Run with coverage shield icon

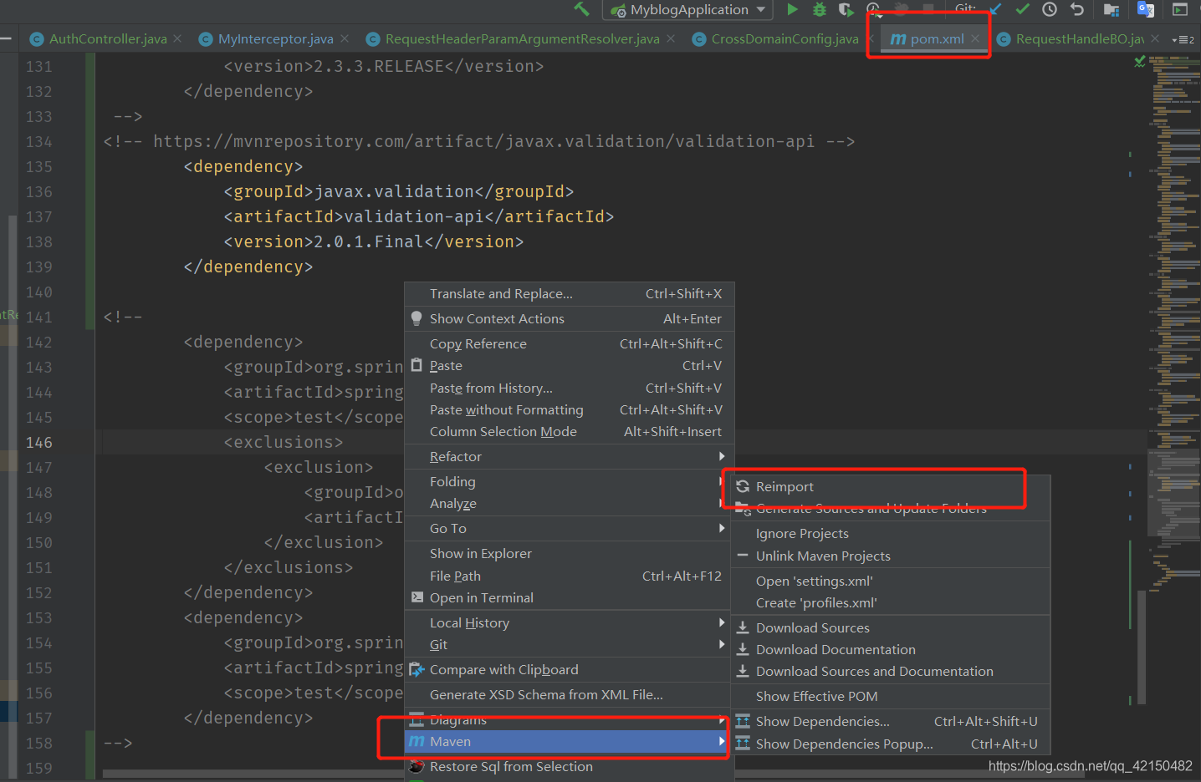click(x=846, y=9)
